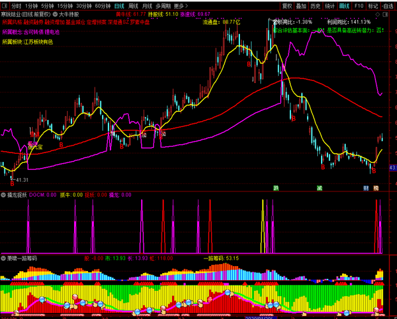
Task: Click the diamond icon in chart header
Action: pos(377,15)
